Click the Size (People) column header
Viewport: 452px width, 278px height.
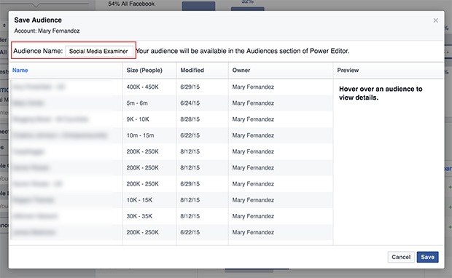coord(144,70)
